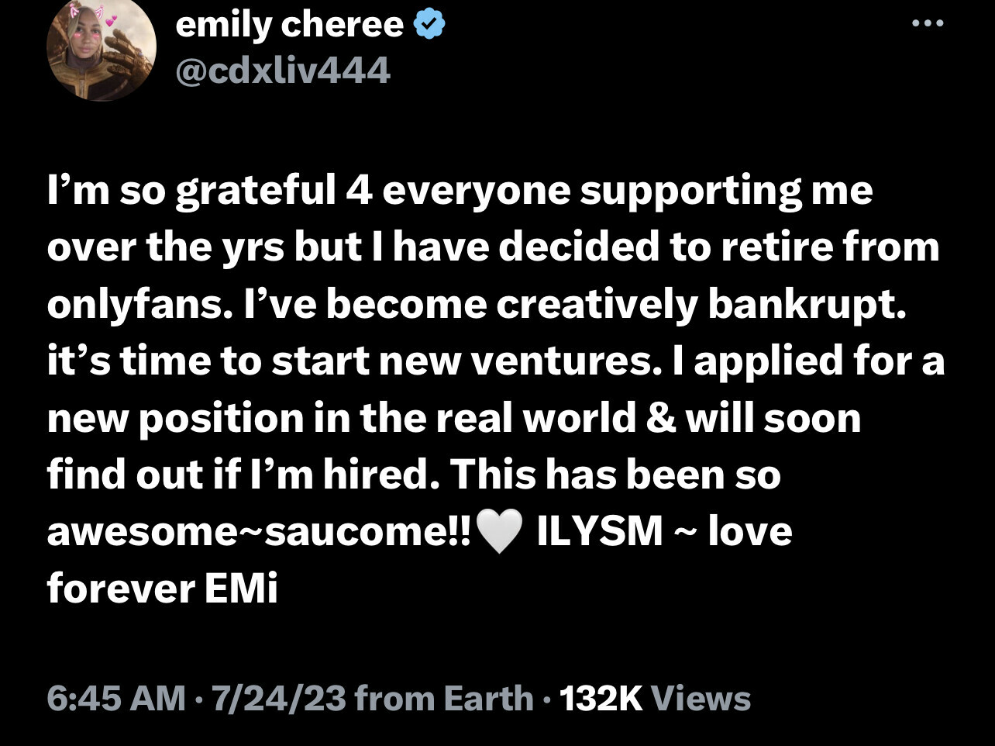The height and width of the screenshot is (746, 995).
Task: Click the 6:45 AM timestamp
Action: pos(116,698)
